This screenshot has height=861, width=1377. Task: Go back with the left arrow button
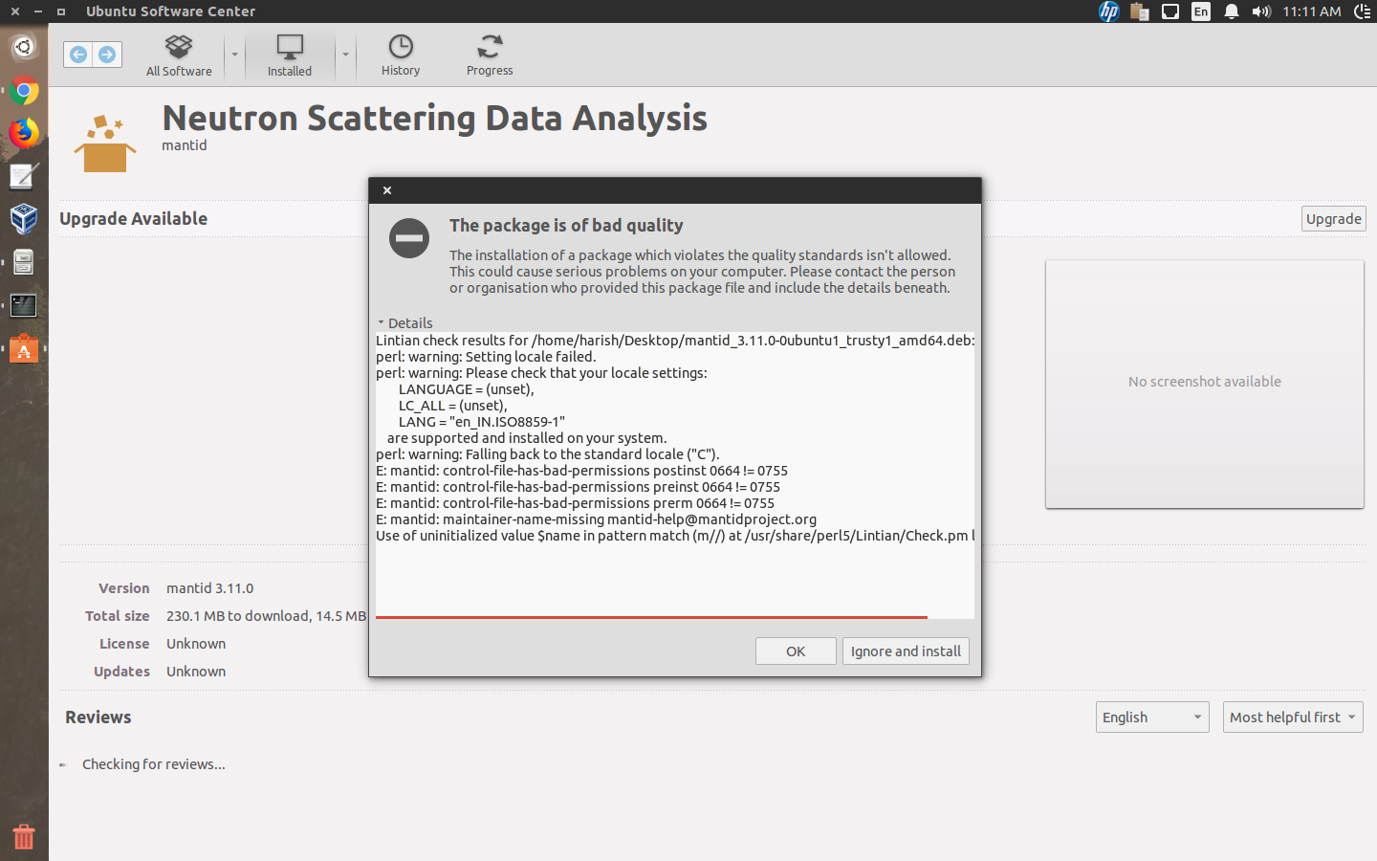78,55
